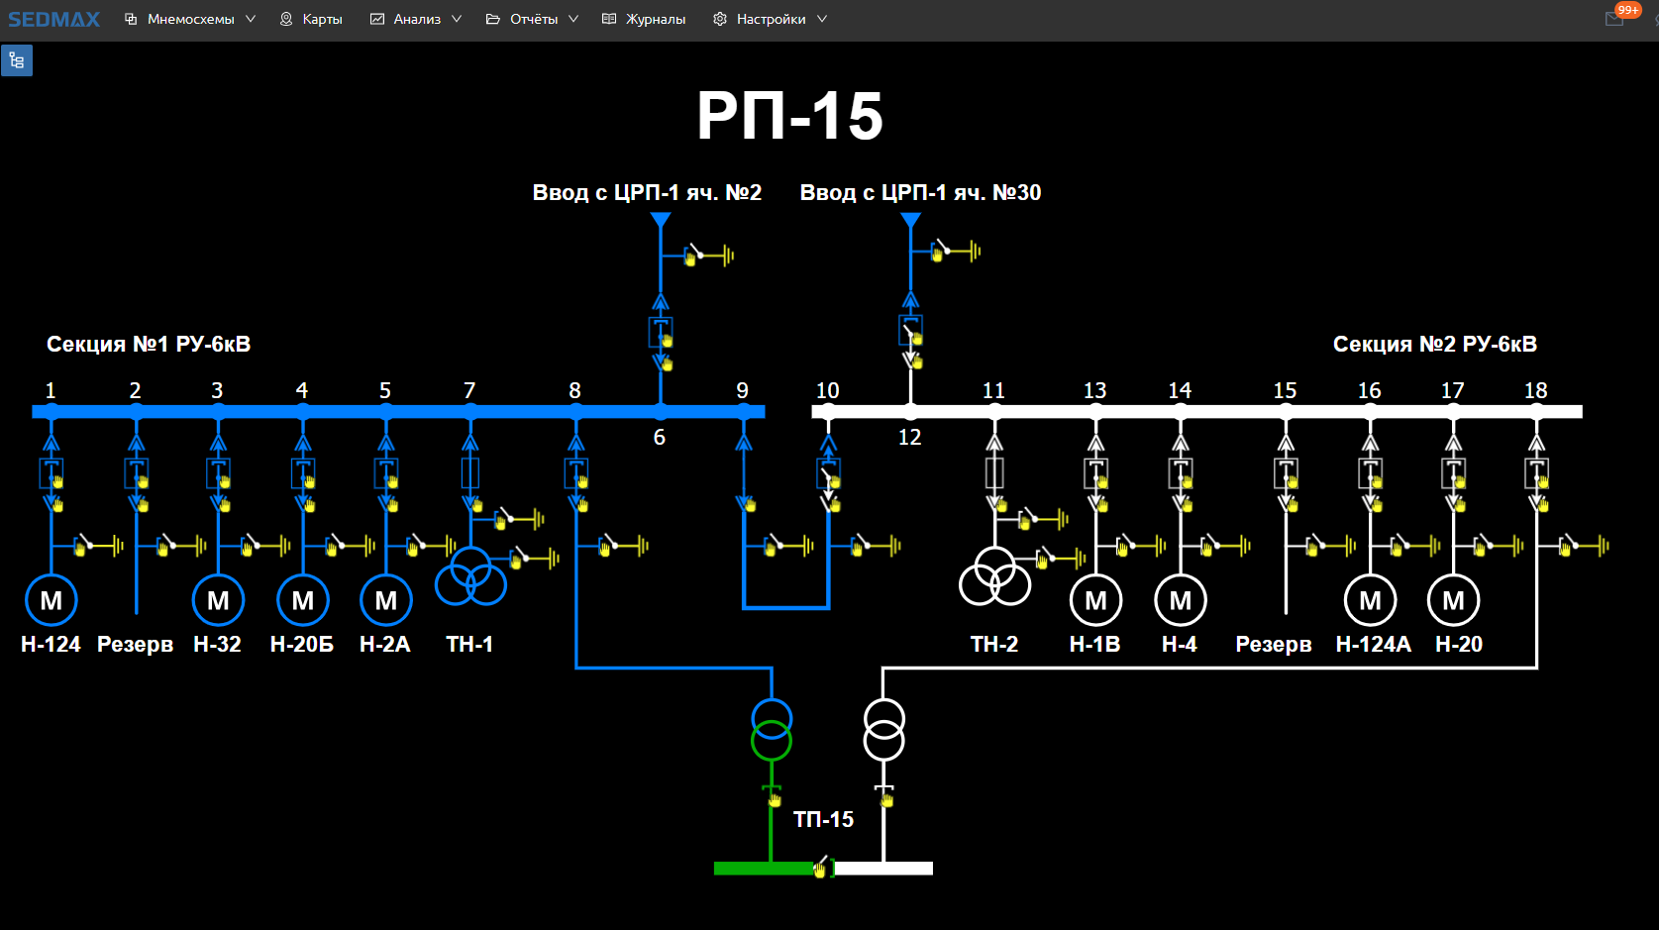
Task: Select the Н-1В motor symbol
Action: click(1095, 600)
